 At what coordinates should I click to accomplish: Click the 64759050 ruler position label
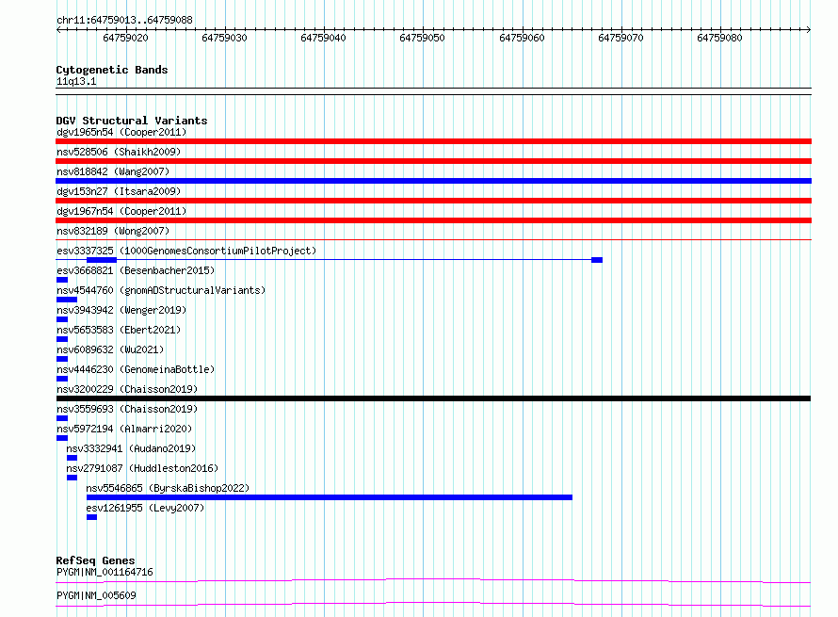click(422, 38)
